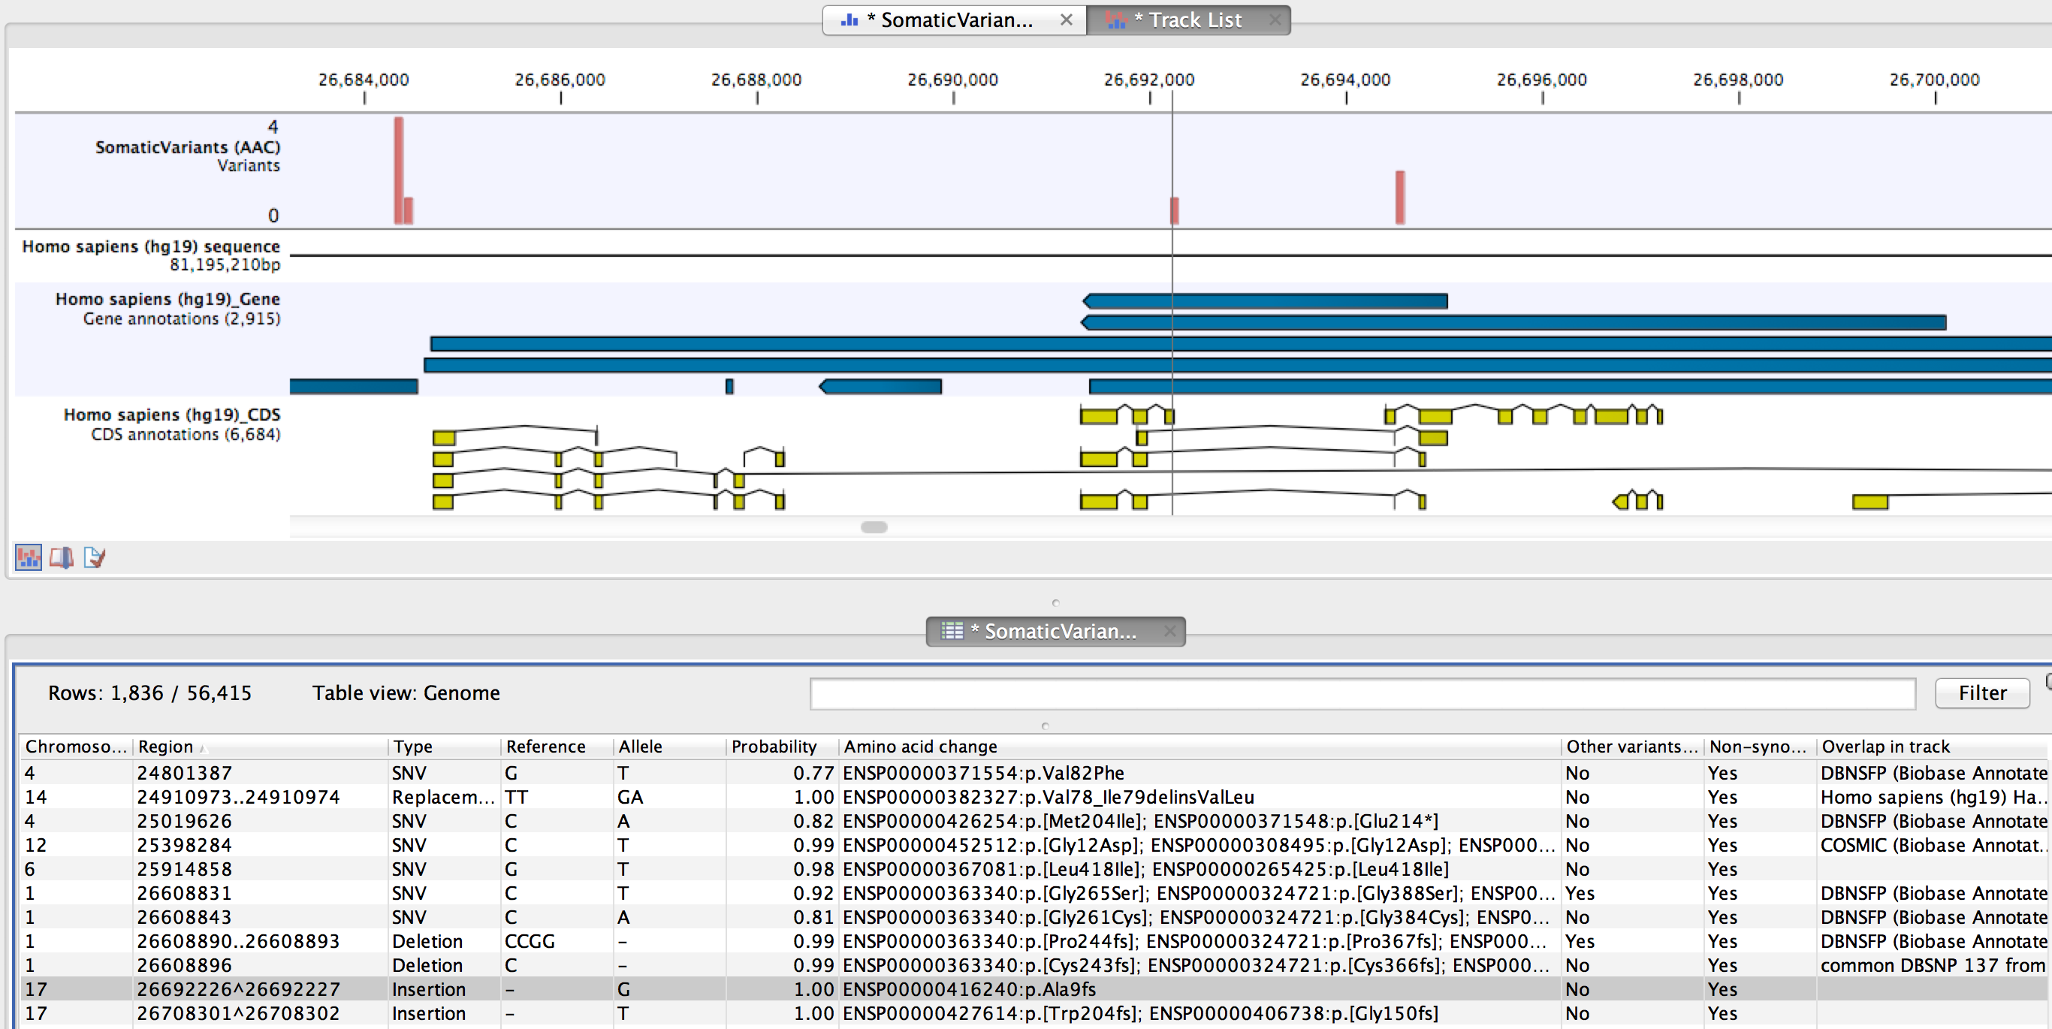Click amino acid change ENSP00000371554:p.Val82Phe
The width and height of the screenshot is (2052, 1029).
(983, 773)
